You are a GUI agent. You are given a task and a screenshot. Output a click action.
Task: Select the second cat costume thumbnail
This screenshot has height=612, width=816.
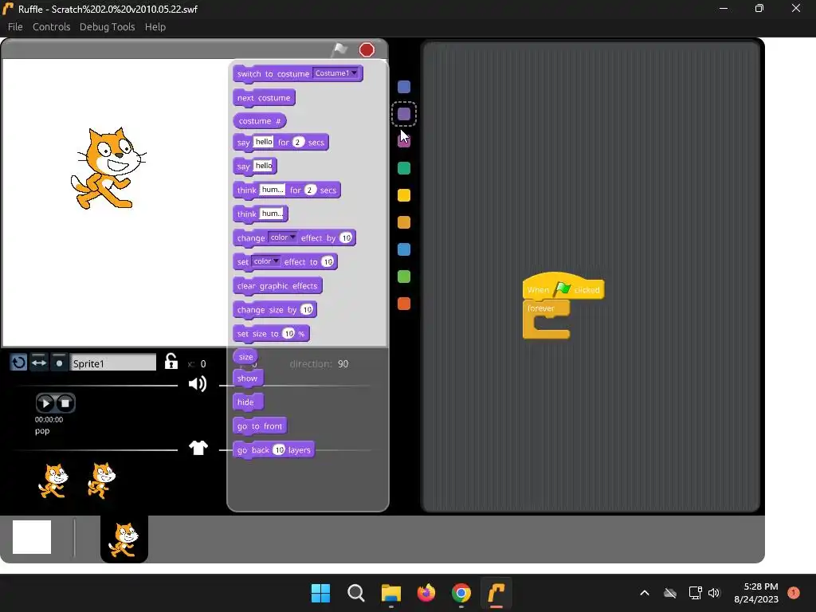coord(101,481)
